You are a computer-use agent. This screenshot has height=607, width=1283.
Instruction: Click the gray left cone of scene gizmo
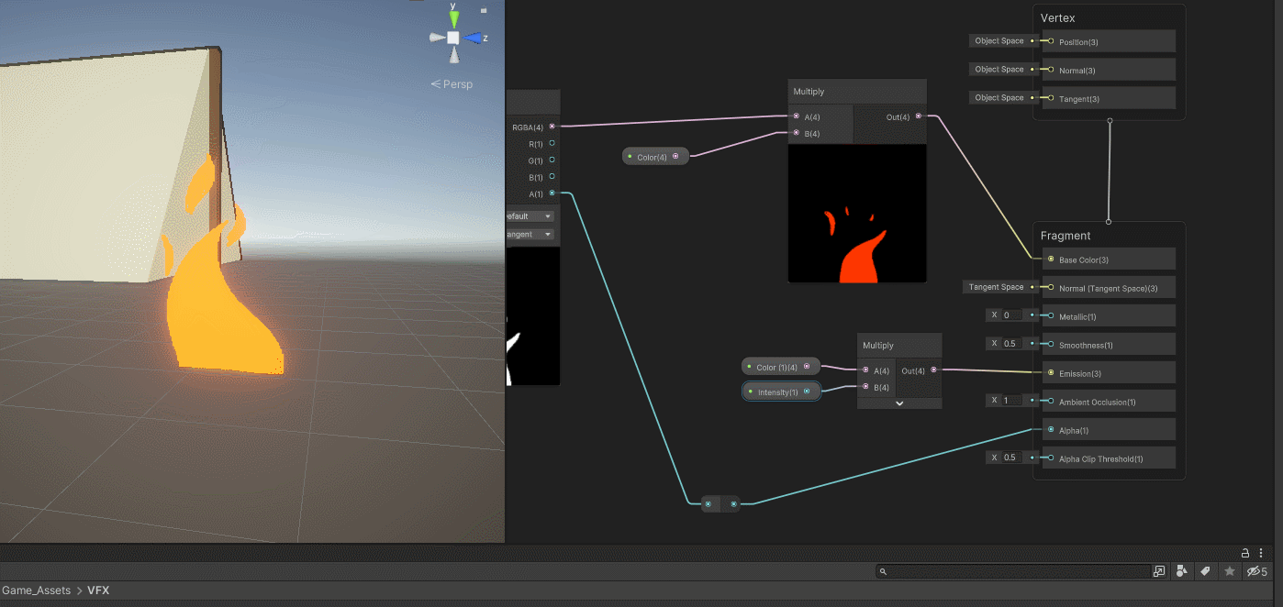pyautogui.click(x=437, y=38)
